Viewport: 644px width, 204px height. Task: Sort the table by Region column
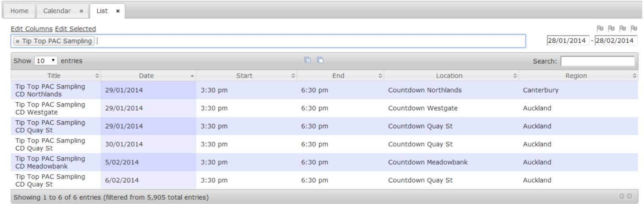(578, 76)
